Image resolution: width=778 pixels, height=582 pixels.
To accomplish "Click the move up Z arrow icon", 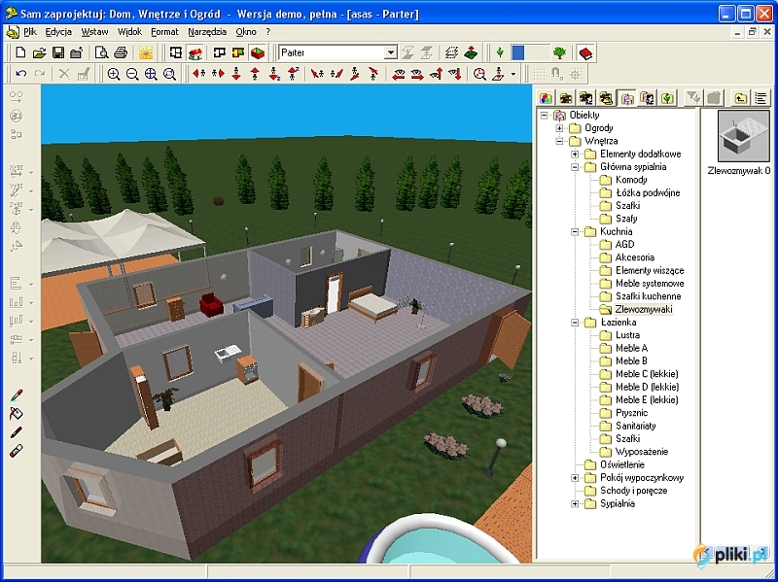I will [x=294, y=74].
